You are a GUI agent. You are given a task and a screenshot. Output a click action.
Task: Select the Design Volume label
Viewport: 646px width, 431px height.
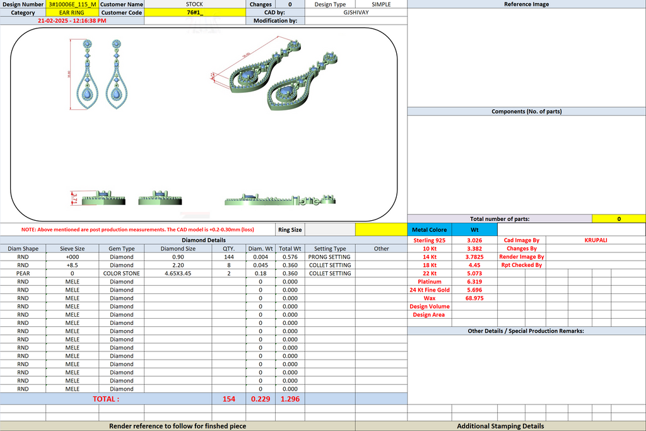429,306
